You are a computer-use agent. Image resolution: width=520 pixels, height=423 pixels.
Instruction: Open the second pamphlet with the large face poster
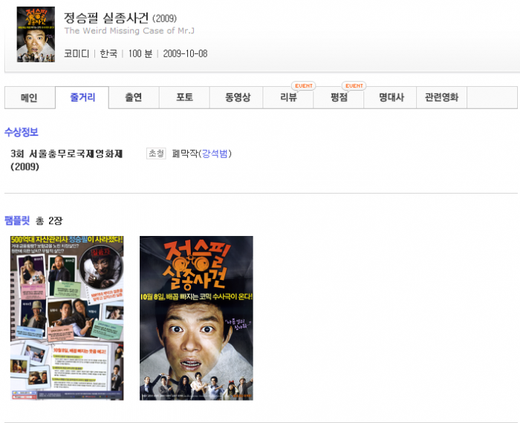coord(196,318)
